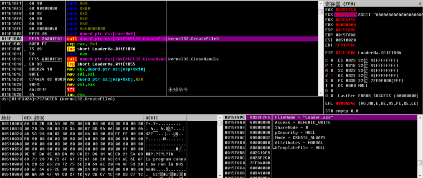Select the mov esi,eax instruction
The height and width of the screenshot is (178, 423).
(x=80, y=85)
